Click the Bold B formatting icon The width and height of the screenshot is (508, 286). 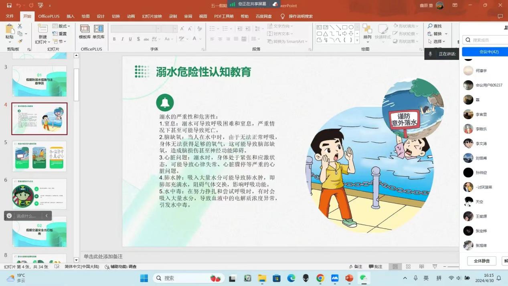coord(114,39)
